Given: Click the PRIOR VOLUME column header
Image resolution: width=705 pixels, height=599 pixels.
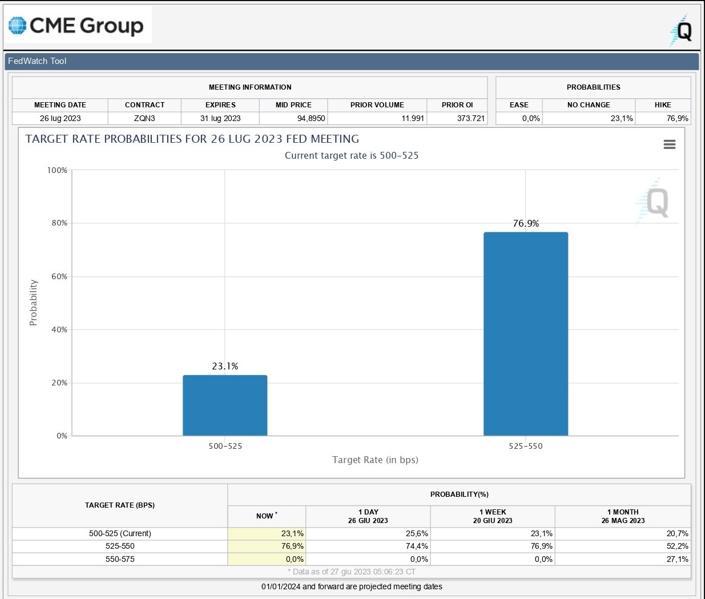Looking at the screenshot, I should (377, 105).
